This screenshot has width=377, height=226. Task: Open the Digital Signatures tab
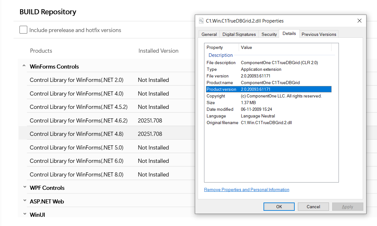239,34
